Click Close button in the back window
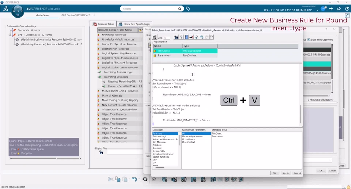 click(341, 166)
